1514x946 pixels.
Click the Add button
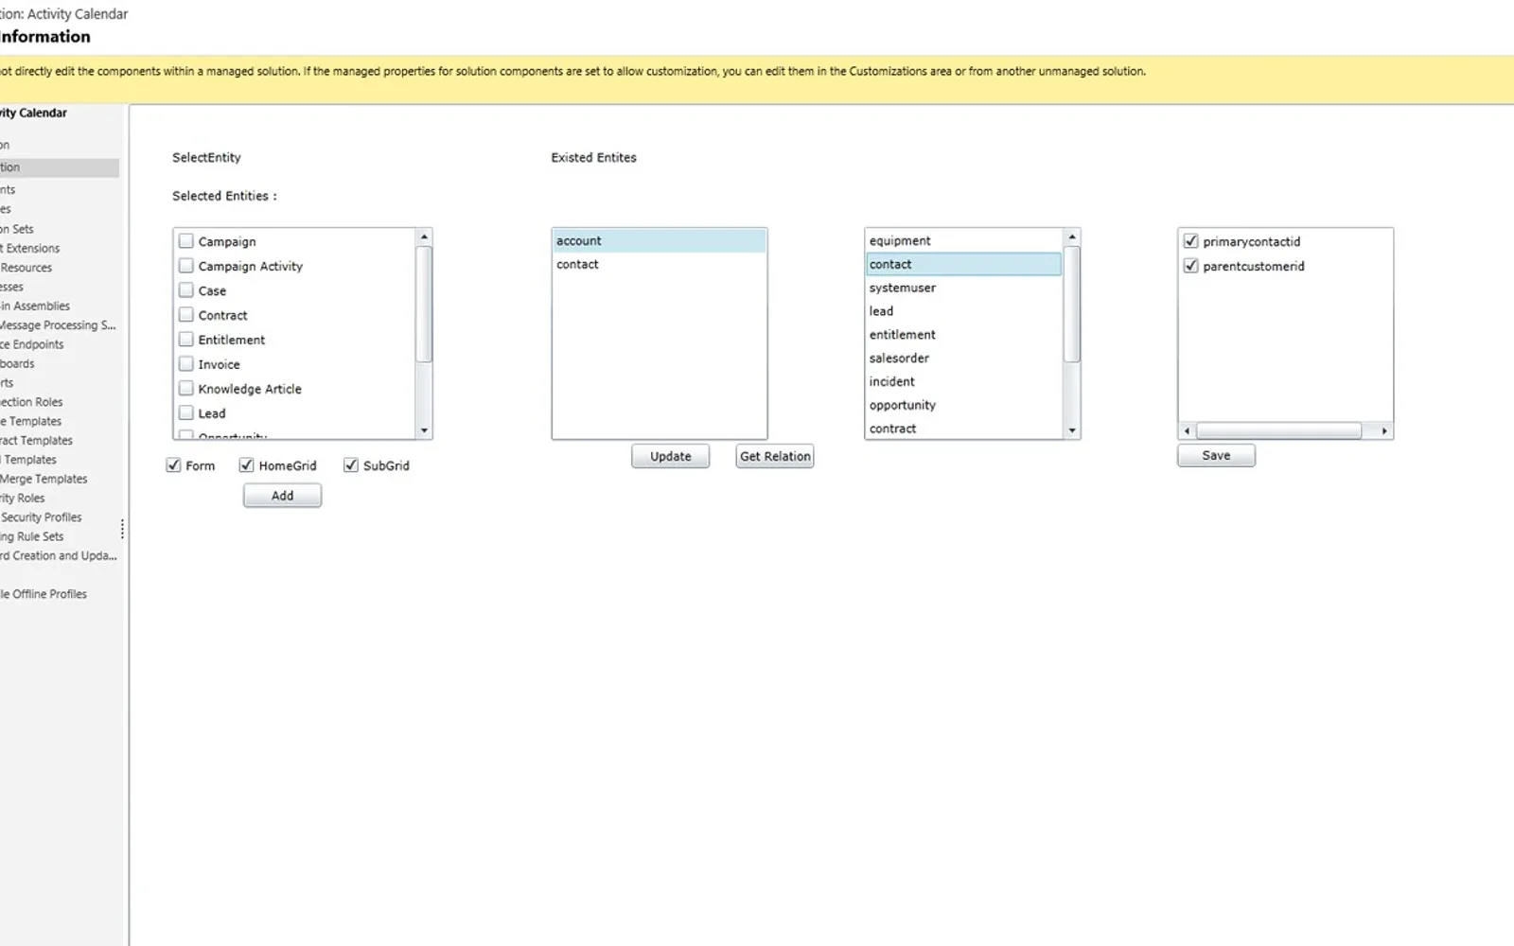click(x=282, y=496)
